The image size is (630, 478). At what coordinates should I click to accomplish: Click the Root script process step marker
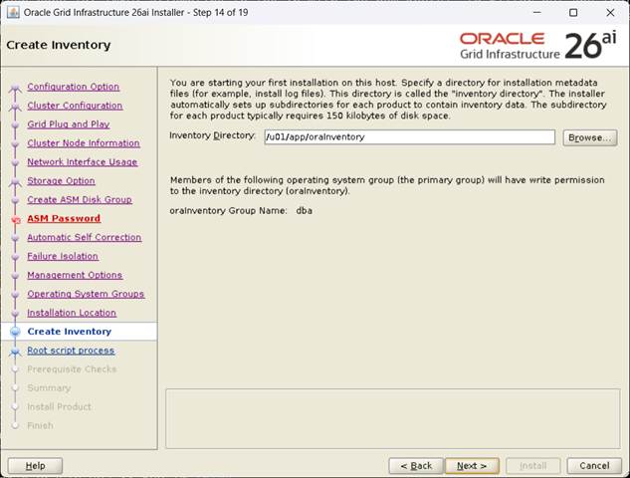tap(15, 352)
